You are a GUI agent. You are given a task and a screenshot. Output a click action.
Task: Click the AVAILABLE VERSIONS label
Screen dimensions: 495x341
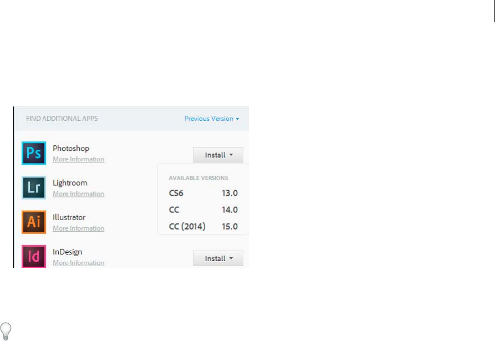(x=198, y=178)
